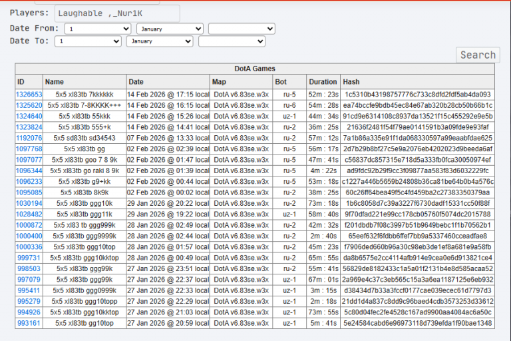This screenshot has width=511, height=341.
Task: Select date '14 Feb 2026 @ 17:15 local'
Action: (168, 95)
